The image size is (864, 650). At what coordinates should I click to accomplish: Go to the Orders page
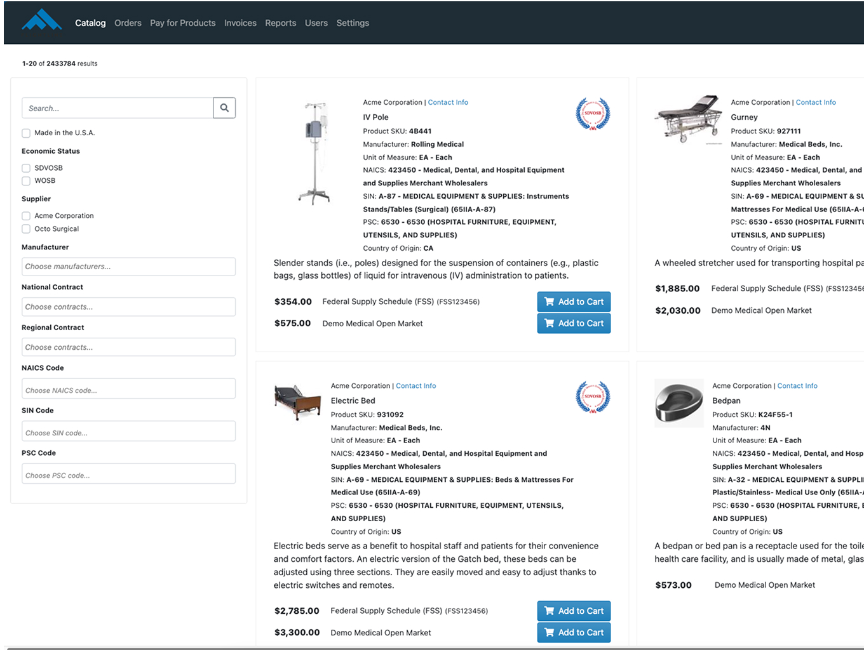point(128,23)
